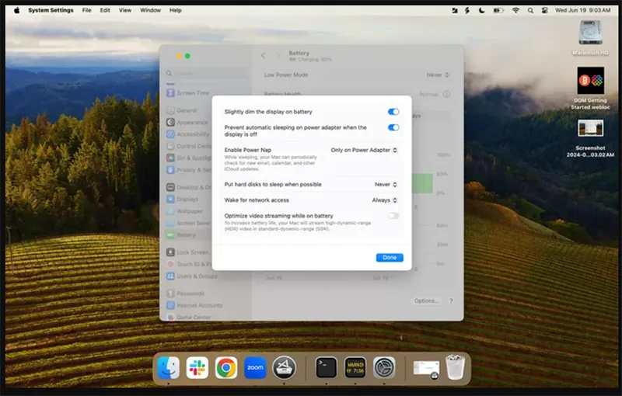Open the Window menu
This screenshot has height=396, width=622.
(x=150, y=10)
